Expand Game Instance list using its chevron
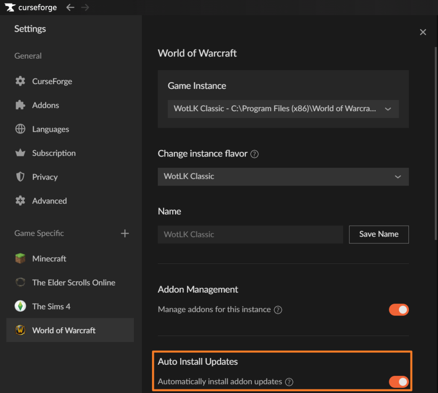438x393 pixels. tap(388, 109)
